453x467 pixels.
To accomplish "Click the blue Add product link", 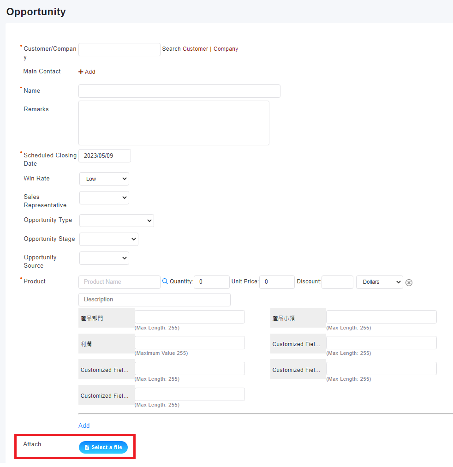I will pyautogui.click(x=84, y=425).
